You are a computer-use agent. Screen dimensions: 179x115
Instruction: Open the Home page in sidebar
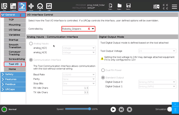15,69
